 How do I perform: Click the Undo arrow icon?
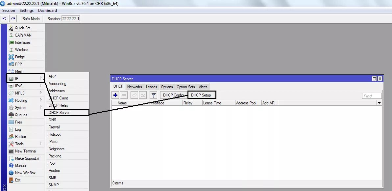(x=5, y=18)
